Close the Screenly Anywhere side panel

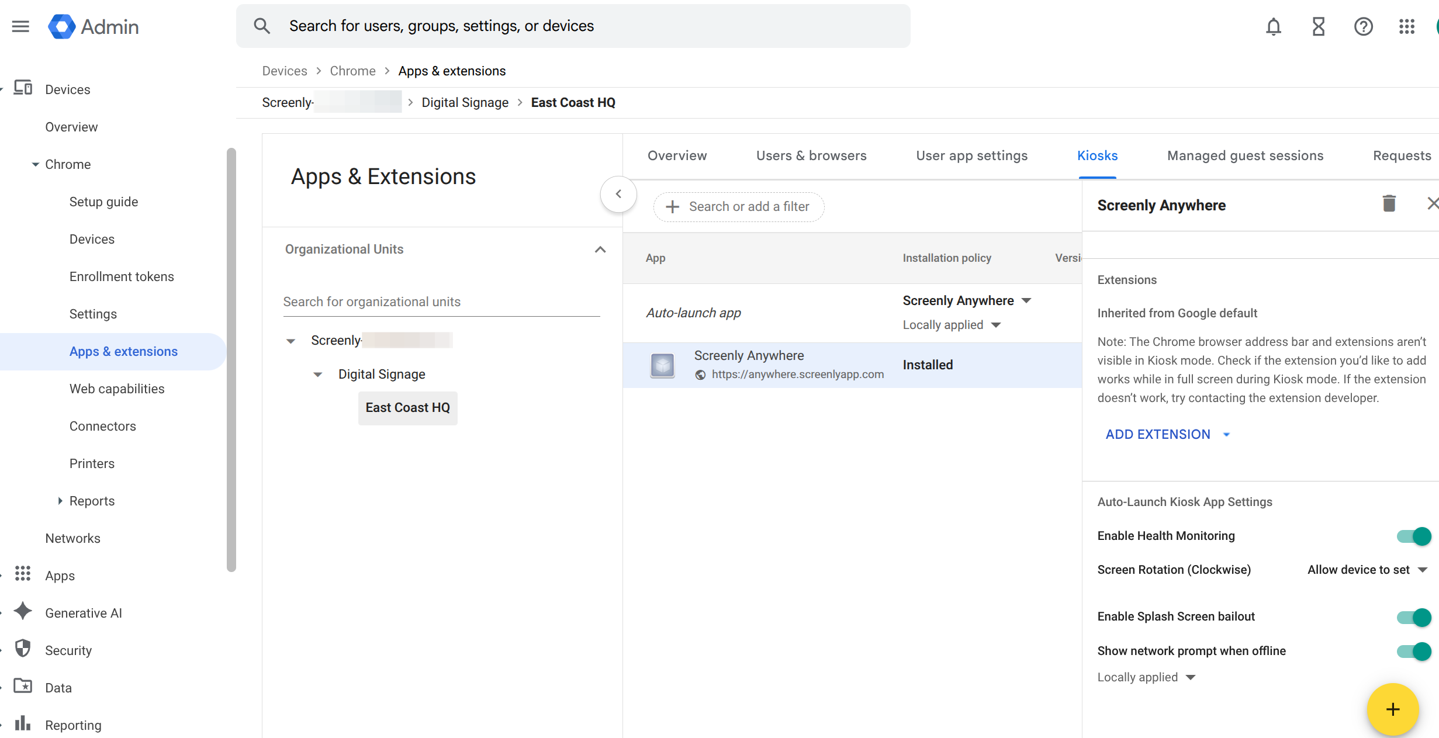(x=1433, y=203)
